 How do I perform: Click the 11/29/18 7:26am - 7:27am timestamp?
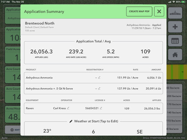tap(146, 28)
